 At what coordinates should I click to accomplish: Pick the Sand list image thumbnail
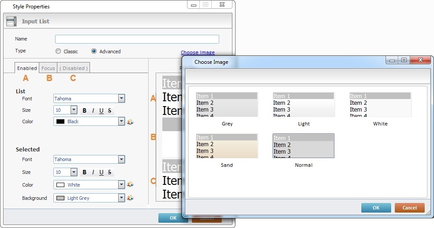point(227,146)
